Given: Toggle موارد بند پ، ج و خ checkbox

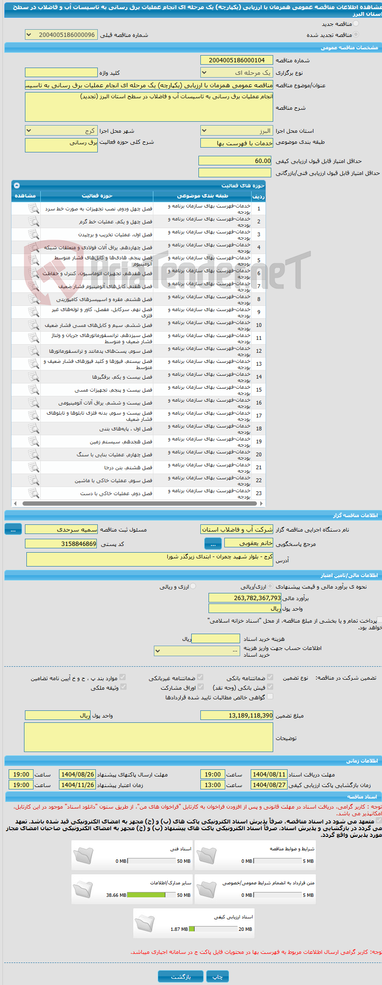Looking at the screenshot, I should (123, 677).
